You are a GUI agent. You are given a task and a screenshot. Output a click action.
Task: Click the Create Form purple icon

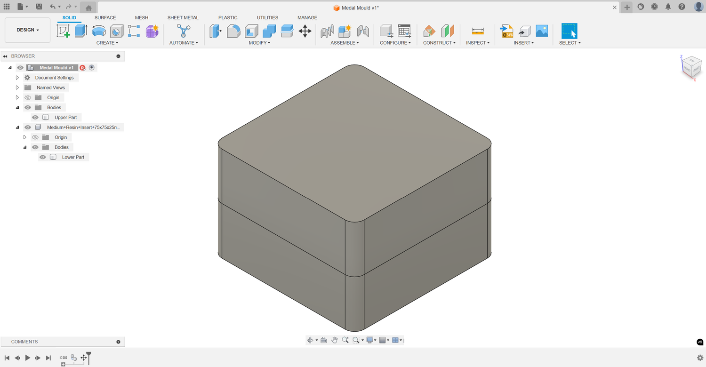(152, 31)
